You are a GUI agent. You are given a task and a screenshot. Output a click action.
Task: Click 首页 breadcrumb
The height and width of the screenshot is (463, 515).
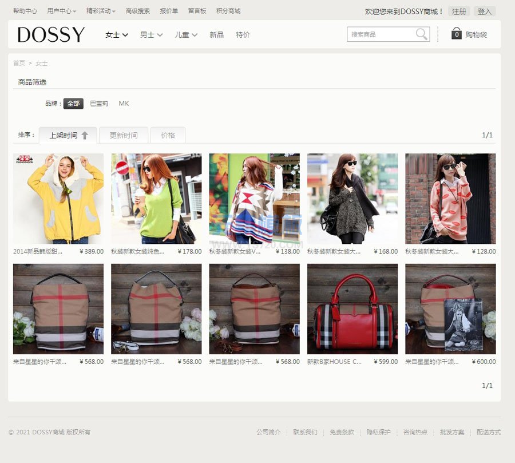click(19, 63)
